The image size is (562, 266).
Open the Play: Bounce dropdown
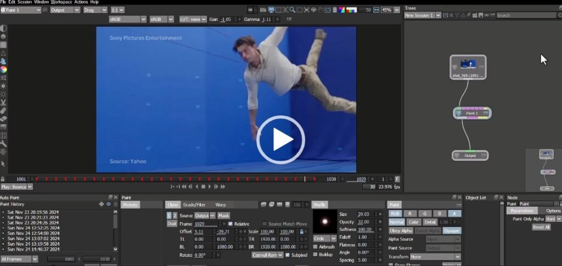click(16, 187)
